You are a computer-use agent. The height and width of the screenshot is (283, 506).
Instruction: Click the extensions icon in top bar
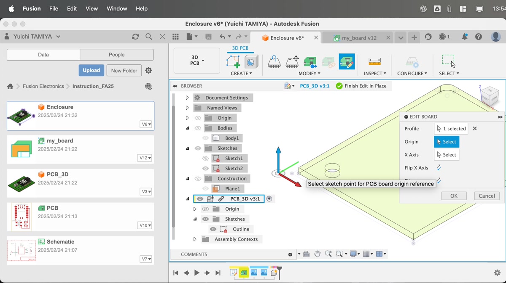click(428, 37)
